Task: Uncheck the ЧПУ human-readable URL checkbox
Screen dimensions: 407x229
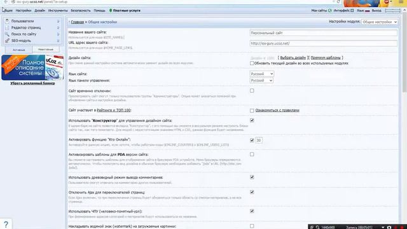Action: pos(252,211)
